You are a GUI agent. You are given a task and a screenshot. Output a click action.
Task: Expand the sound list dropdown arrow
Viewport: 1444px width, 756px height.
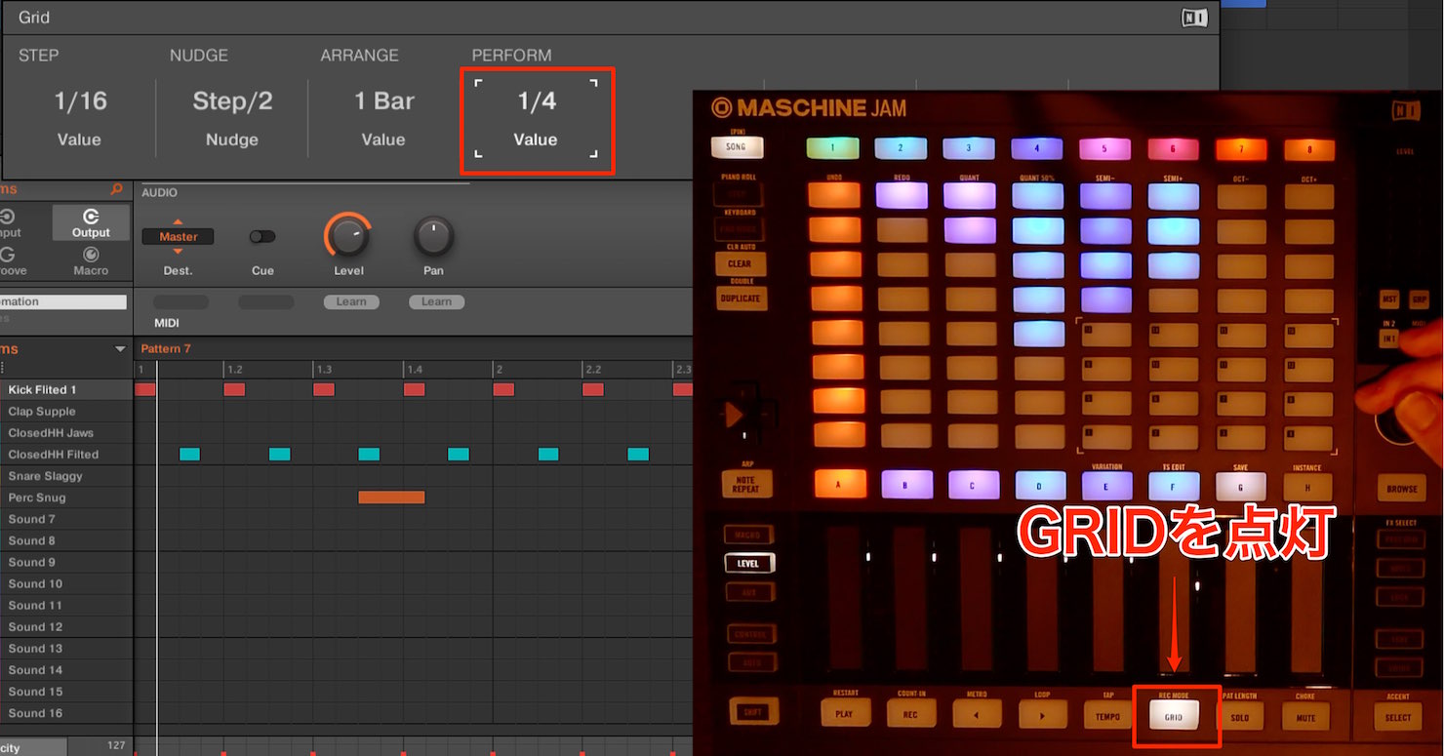pos(120,349)
